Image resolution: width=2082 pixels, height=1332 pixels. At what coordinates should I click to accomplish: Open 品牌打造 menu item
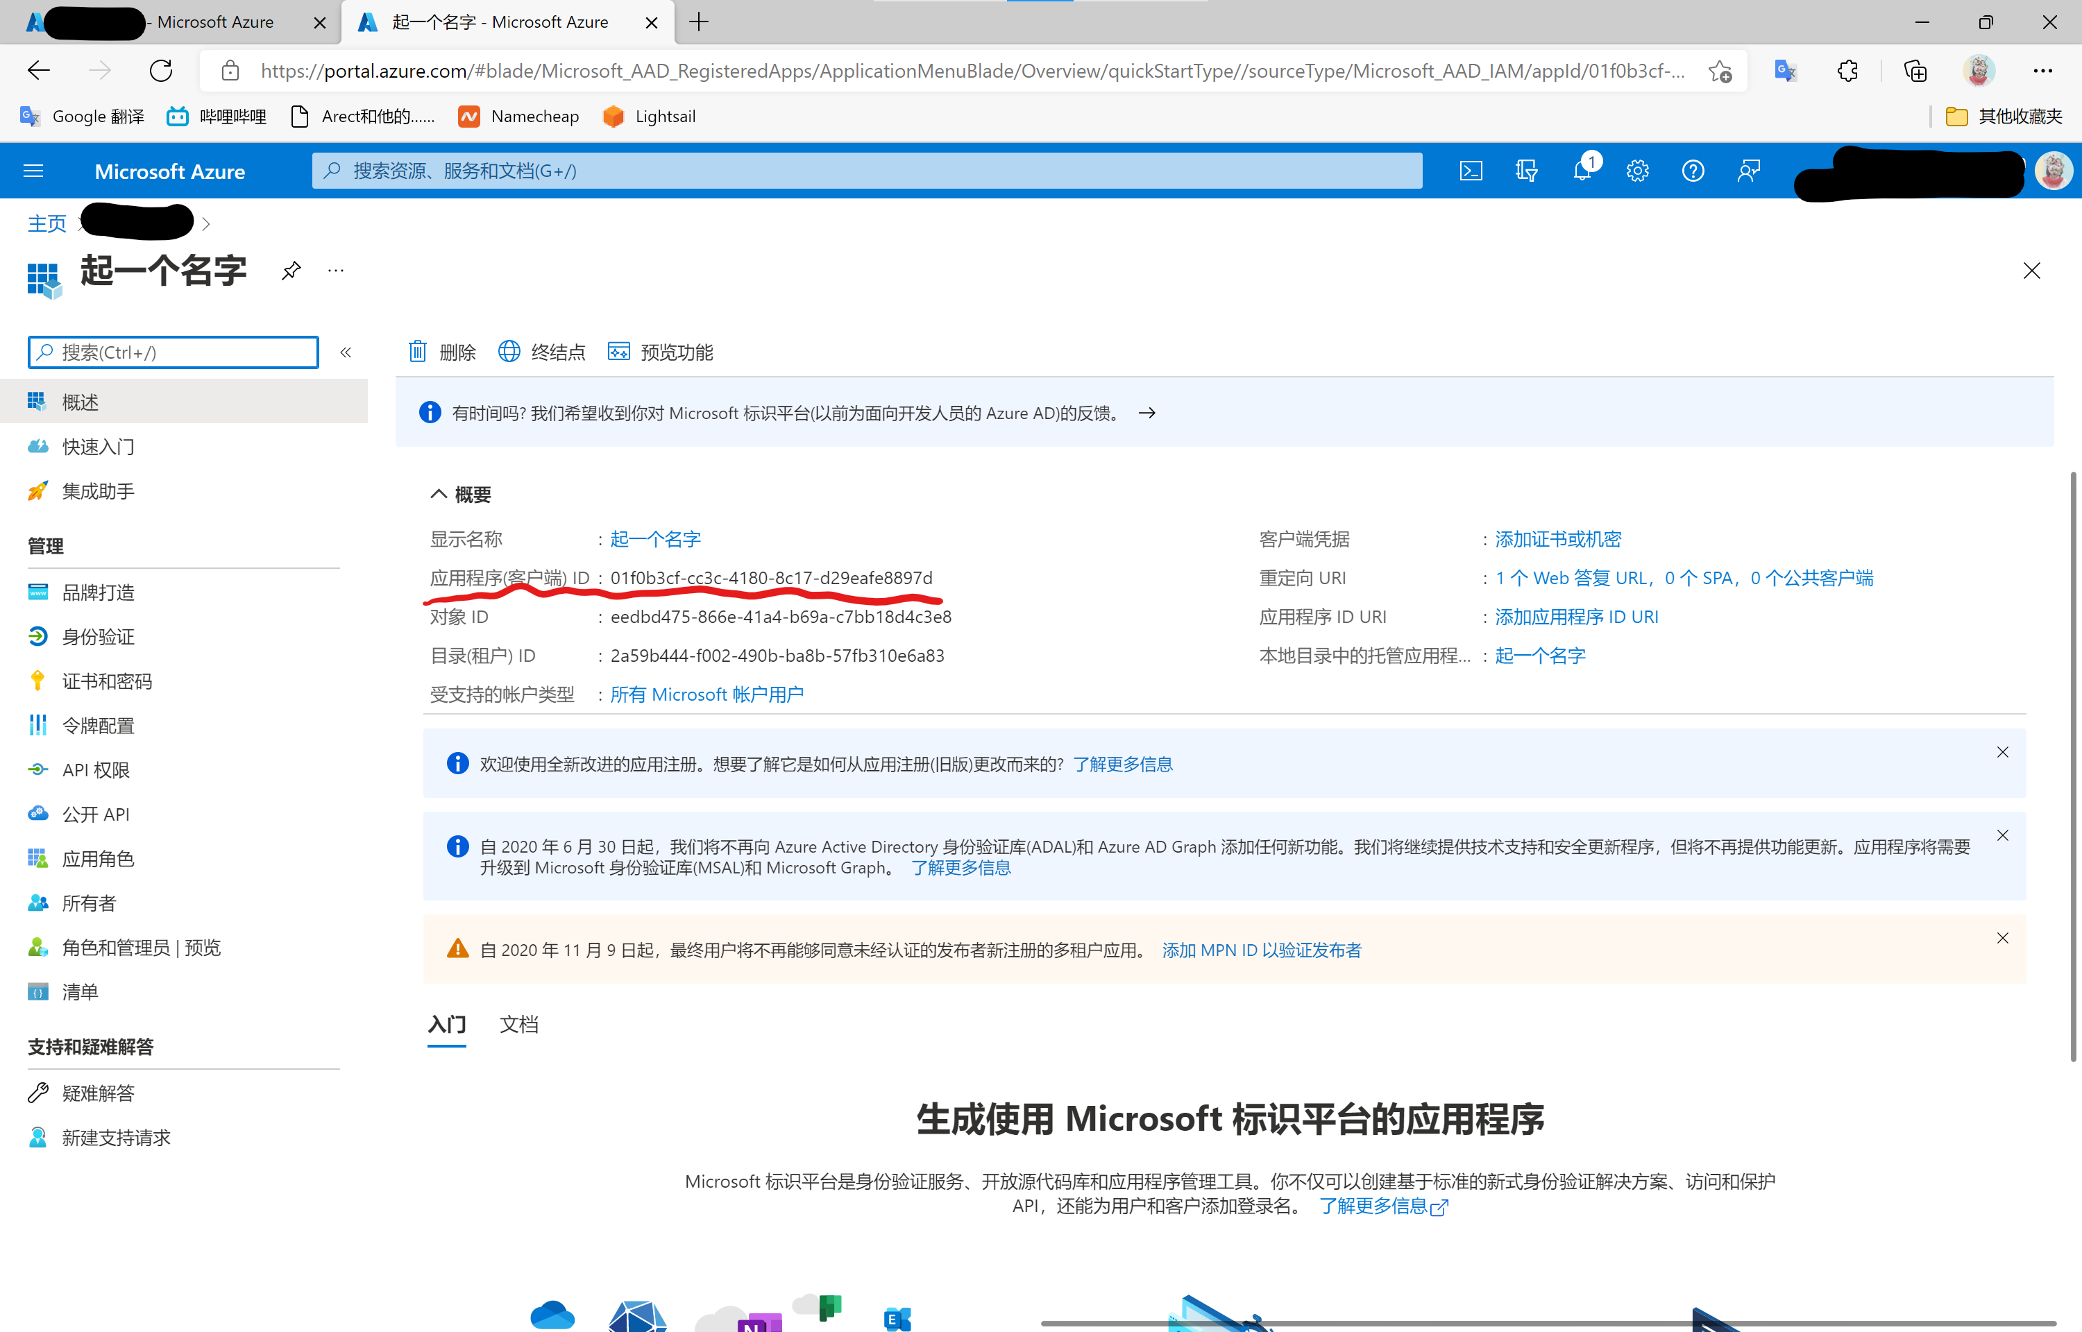(x=183, y=592)
